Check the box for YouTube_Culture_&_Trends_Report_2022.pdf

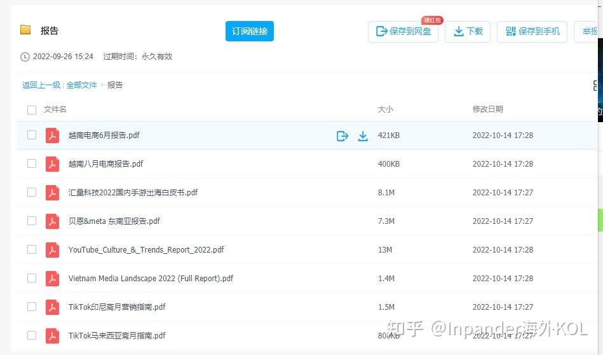(x=32, y=249)
